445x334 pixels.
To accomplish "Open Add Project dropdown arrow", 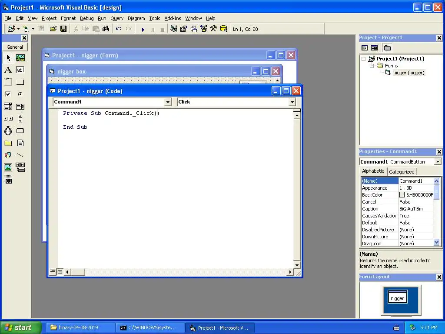I will click(18, 29).
